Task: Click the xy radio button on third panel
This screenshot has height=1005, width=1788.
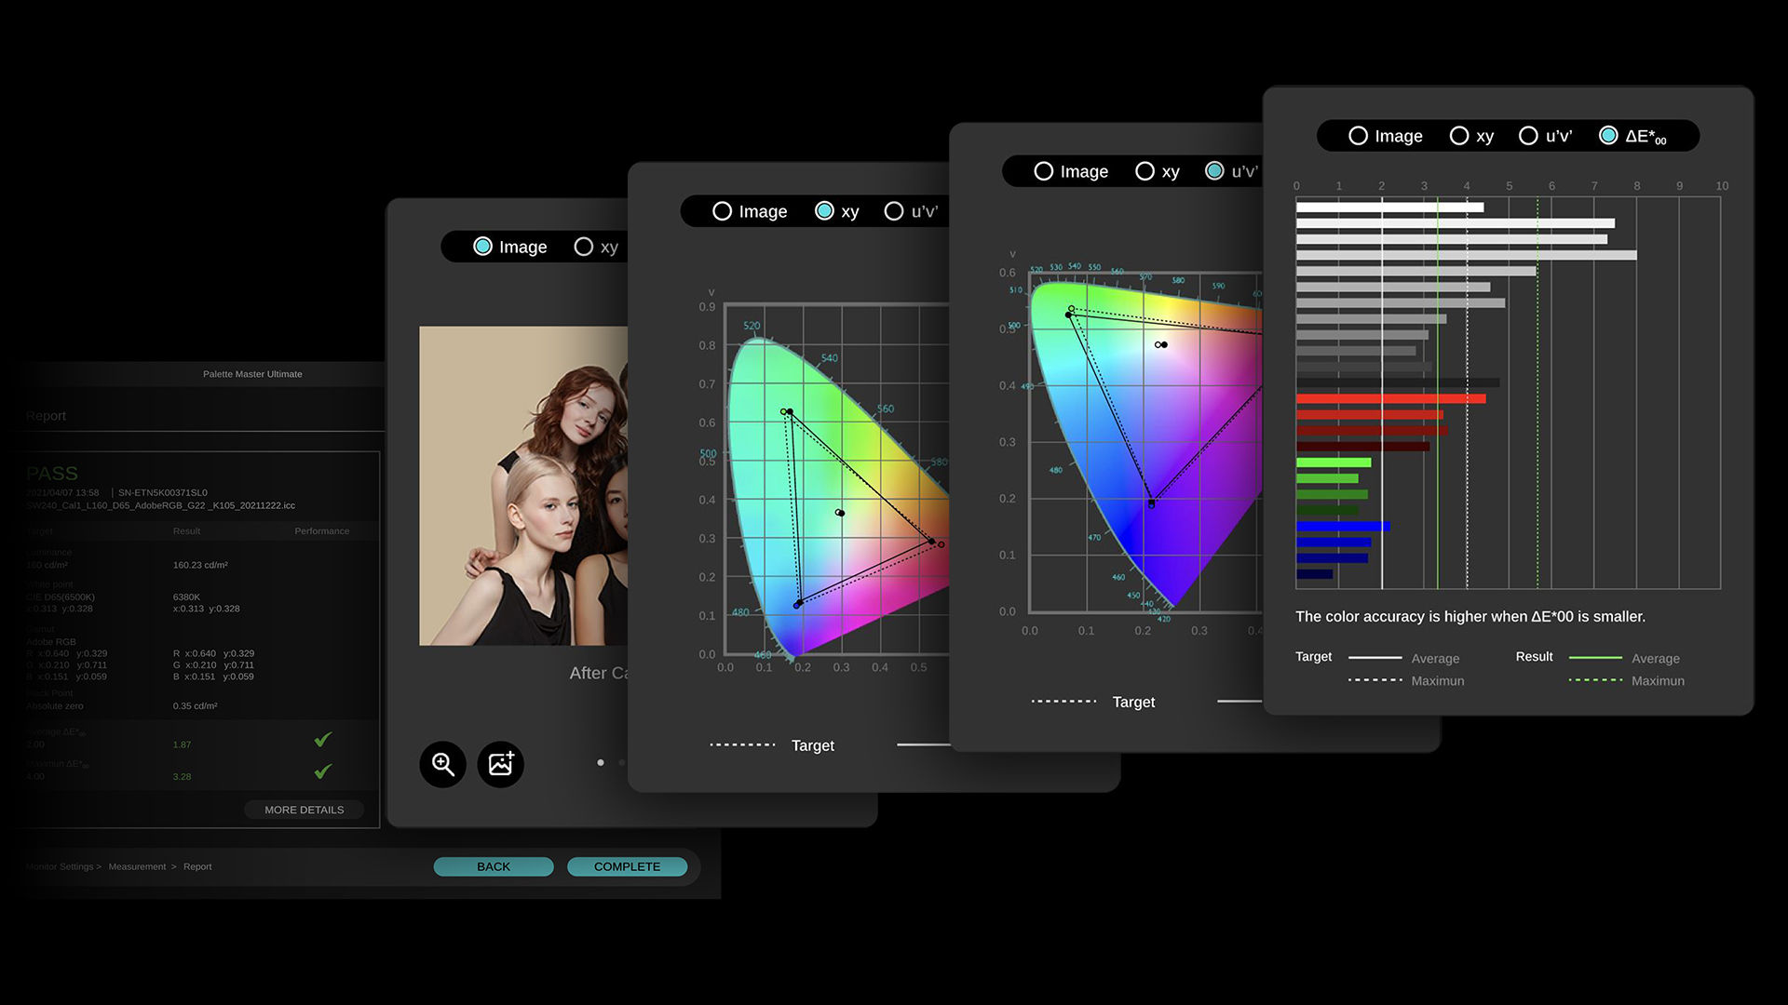Action: [1142, 170]
